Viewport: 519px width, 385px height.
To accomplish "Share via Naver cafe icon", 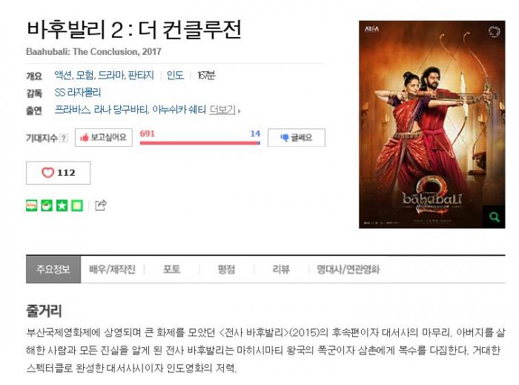I will [47, 205].
